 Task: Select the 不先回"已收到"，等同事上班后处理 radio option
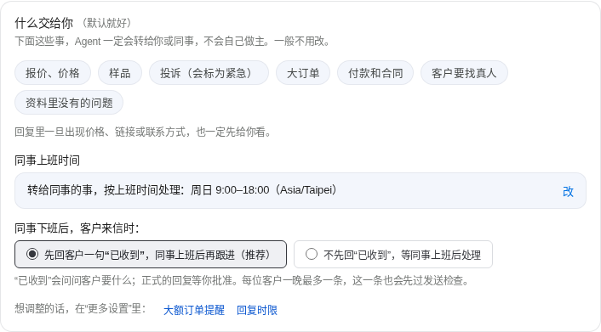pos(393,255)
